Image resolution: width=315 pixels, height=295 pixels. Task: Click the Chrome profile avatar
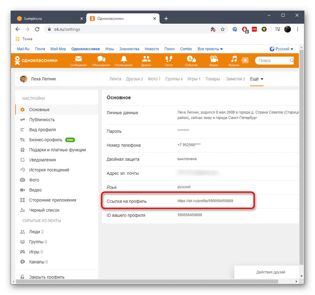[x=287, y=29]
